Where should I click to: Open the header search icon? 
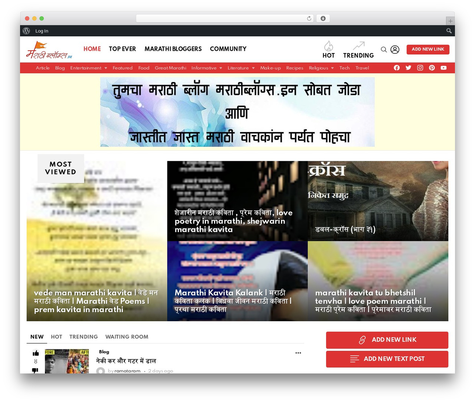(x=384, y=49)
